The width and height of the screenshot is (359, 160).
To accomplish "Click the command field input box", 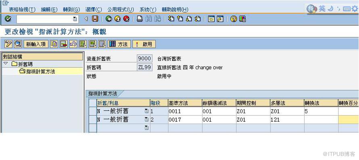I will point(44,19).
